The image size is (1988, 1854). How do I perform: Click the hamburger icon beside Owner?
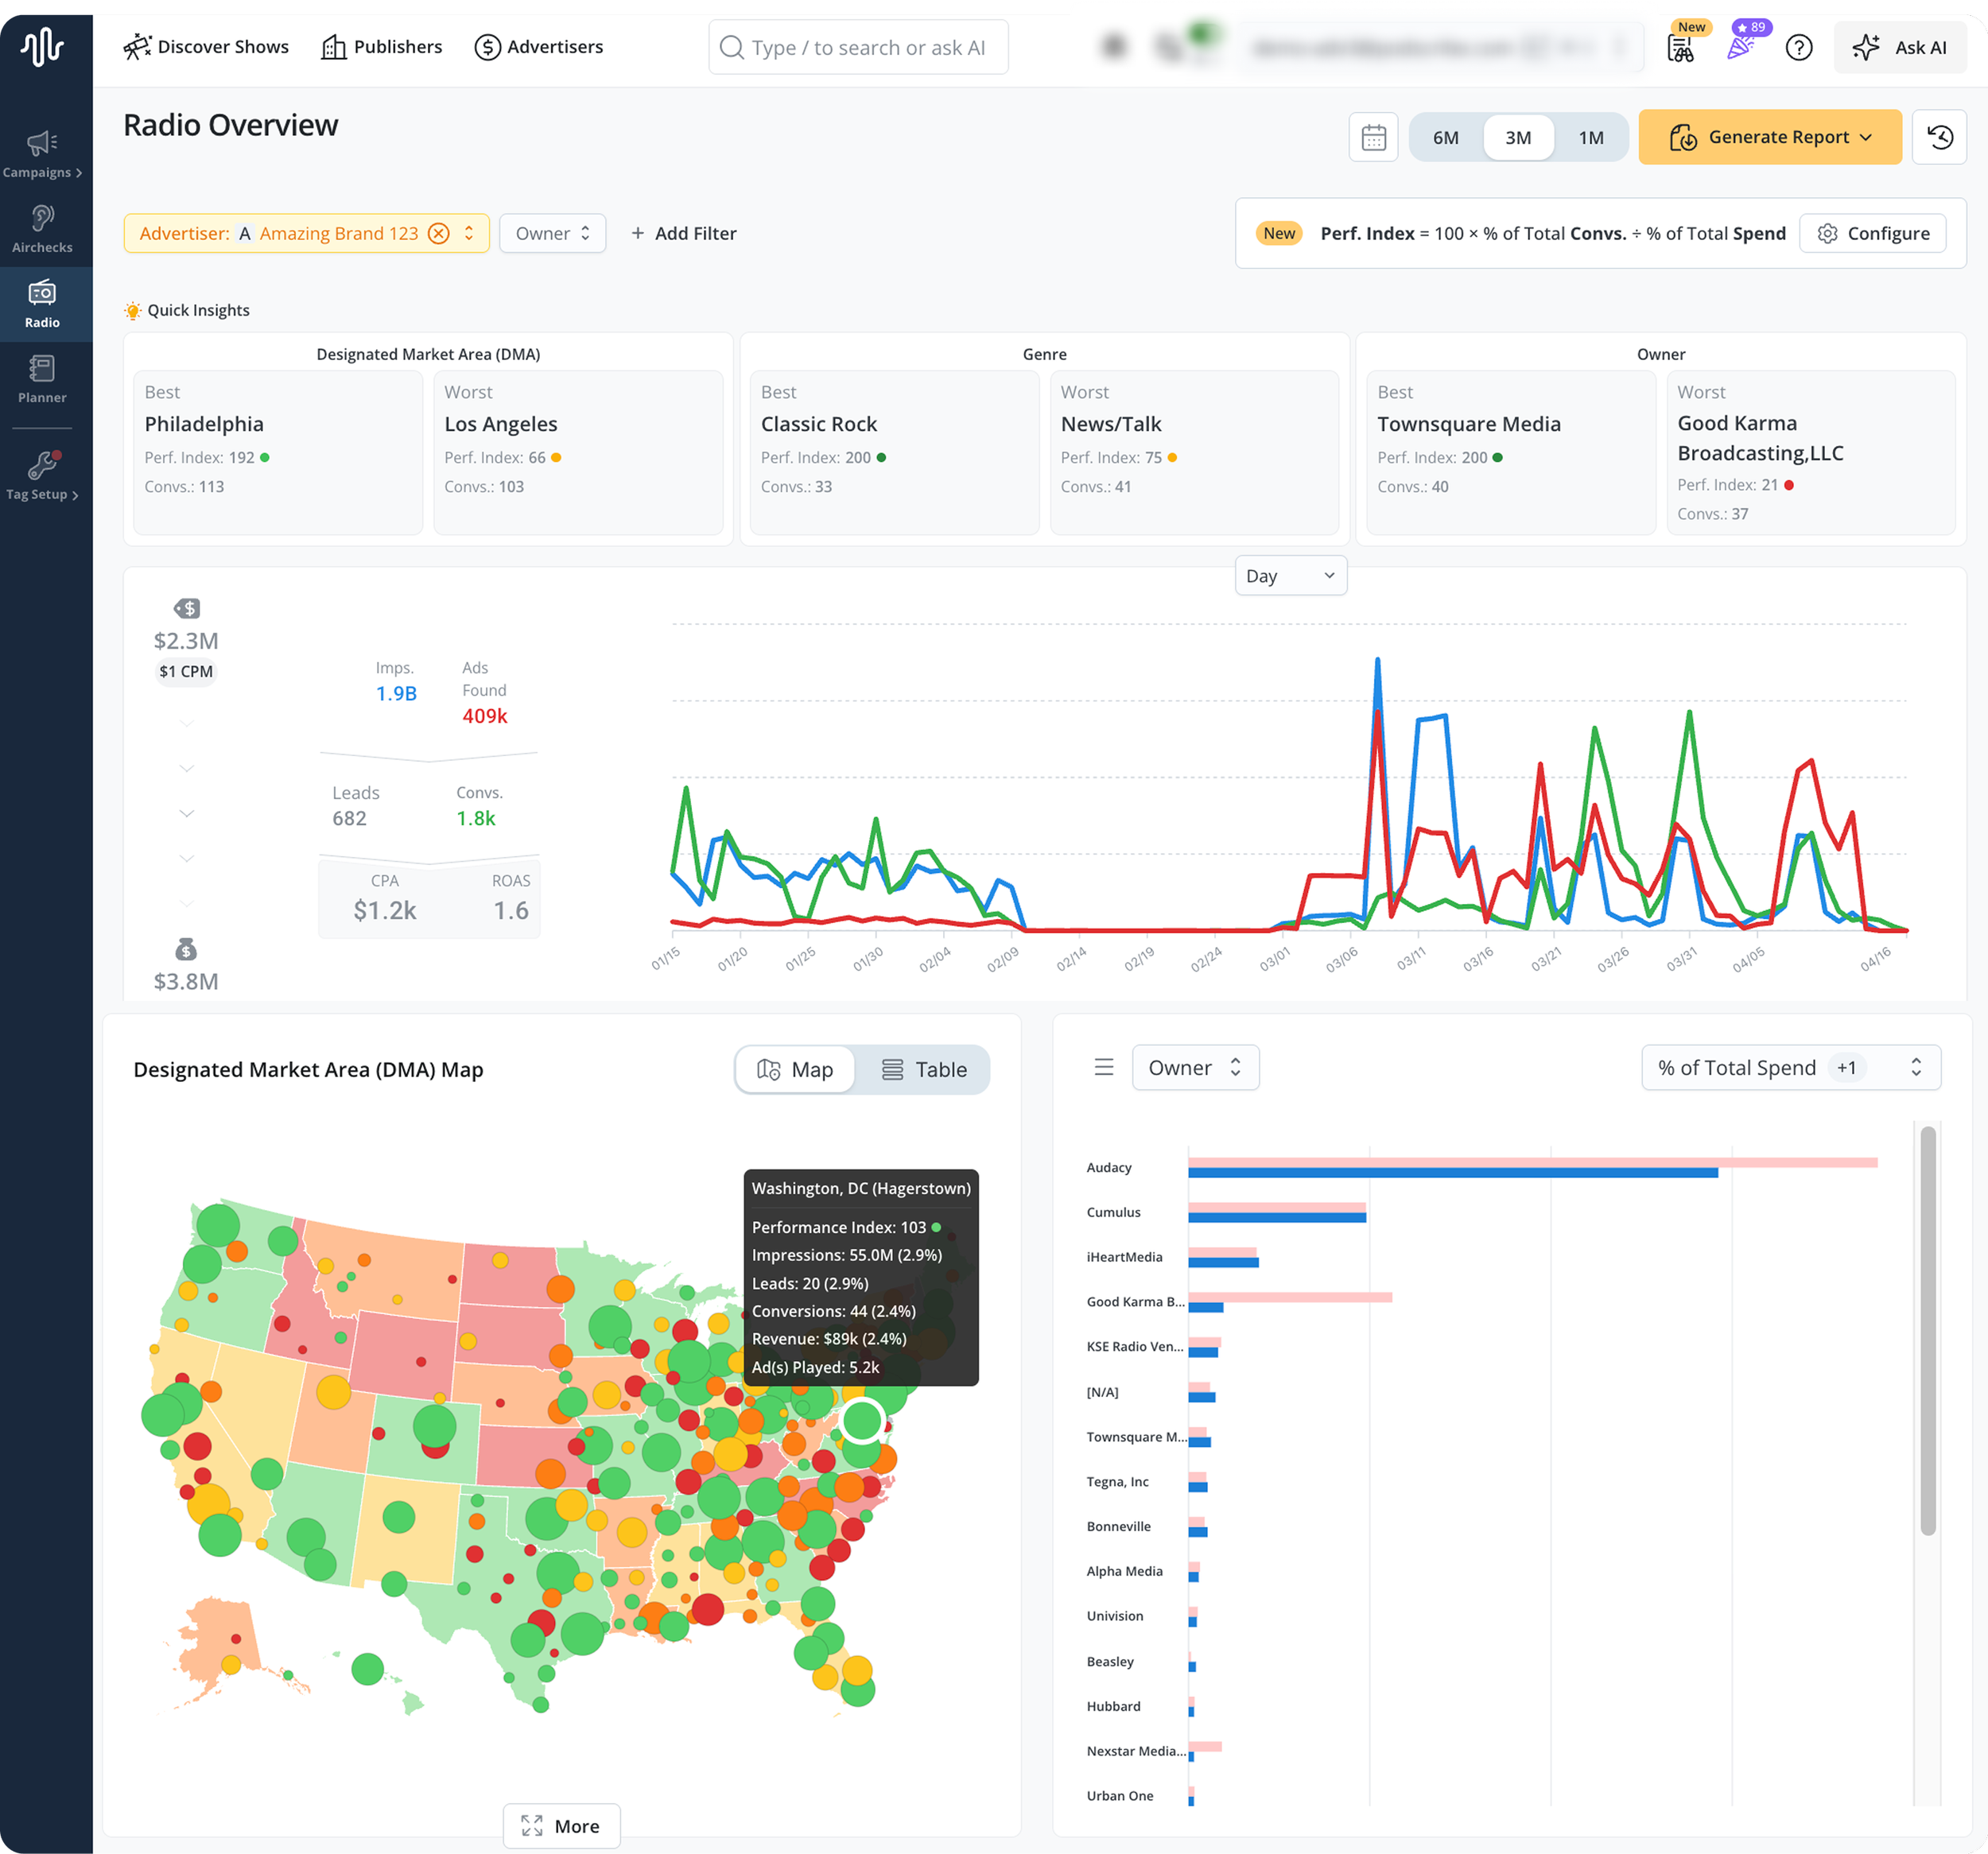pyautogui.click(x=1103, y=1067)
